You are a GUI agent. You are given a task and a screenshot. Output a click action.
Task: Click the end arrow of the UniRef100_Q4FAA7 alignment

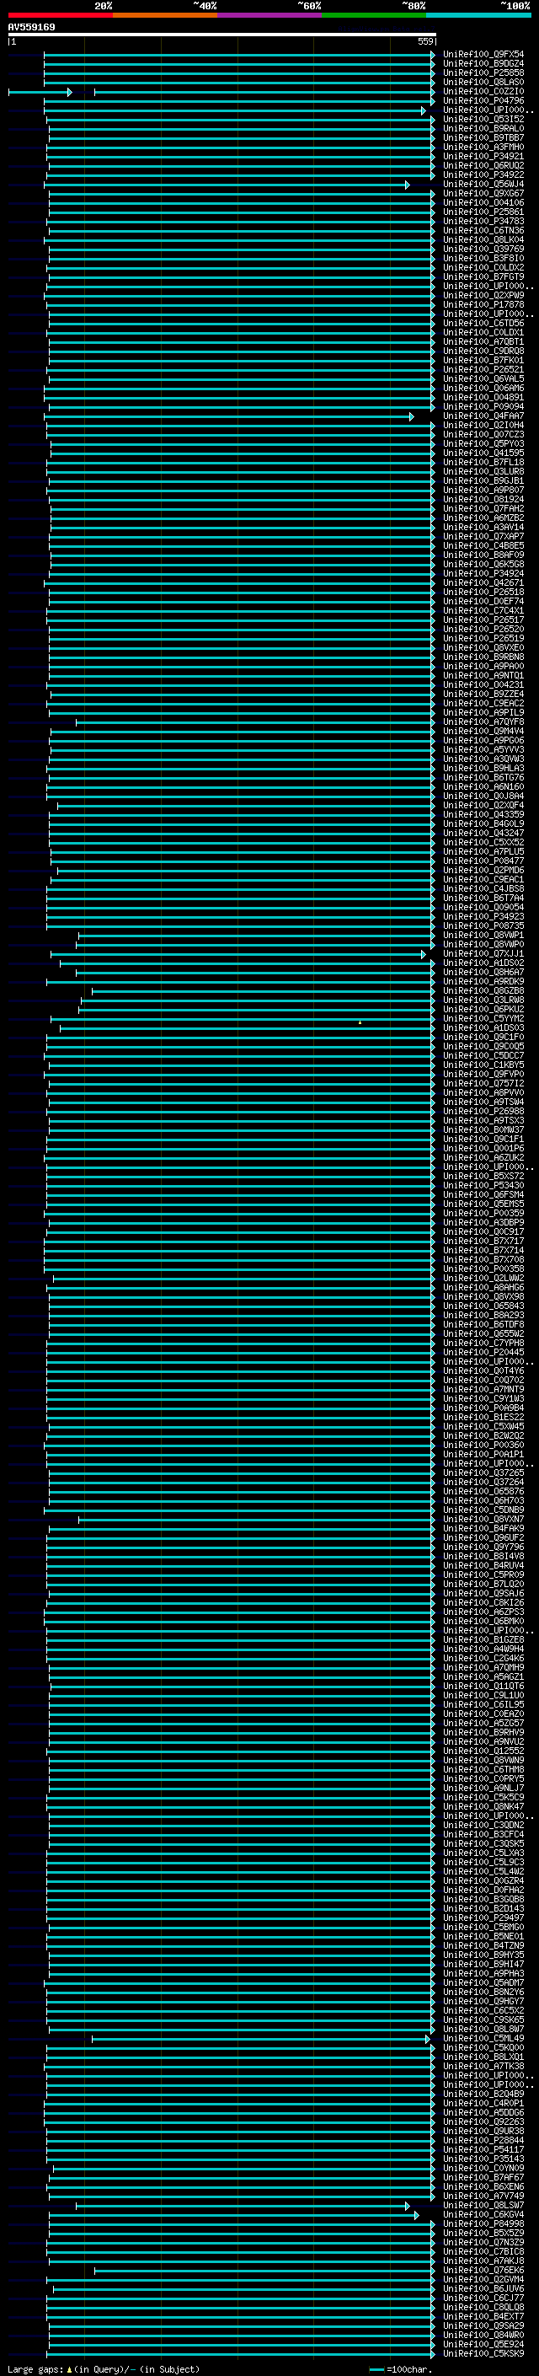pos(412,417)
